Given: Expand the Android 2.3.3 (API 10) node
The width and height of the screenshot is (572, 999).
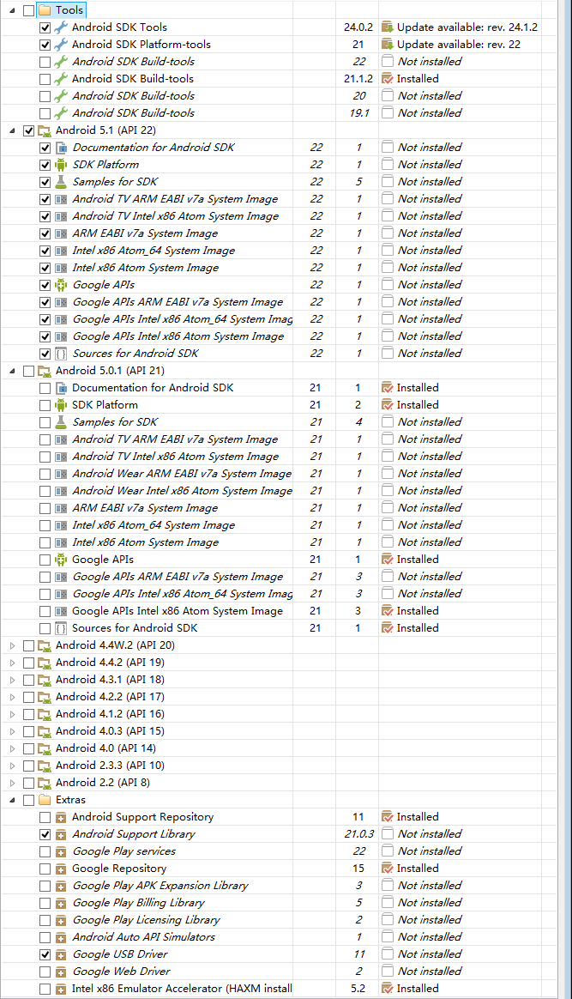Looking at the screenshot, I should pyautogui.click(x=12, y=766).
